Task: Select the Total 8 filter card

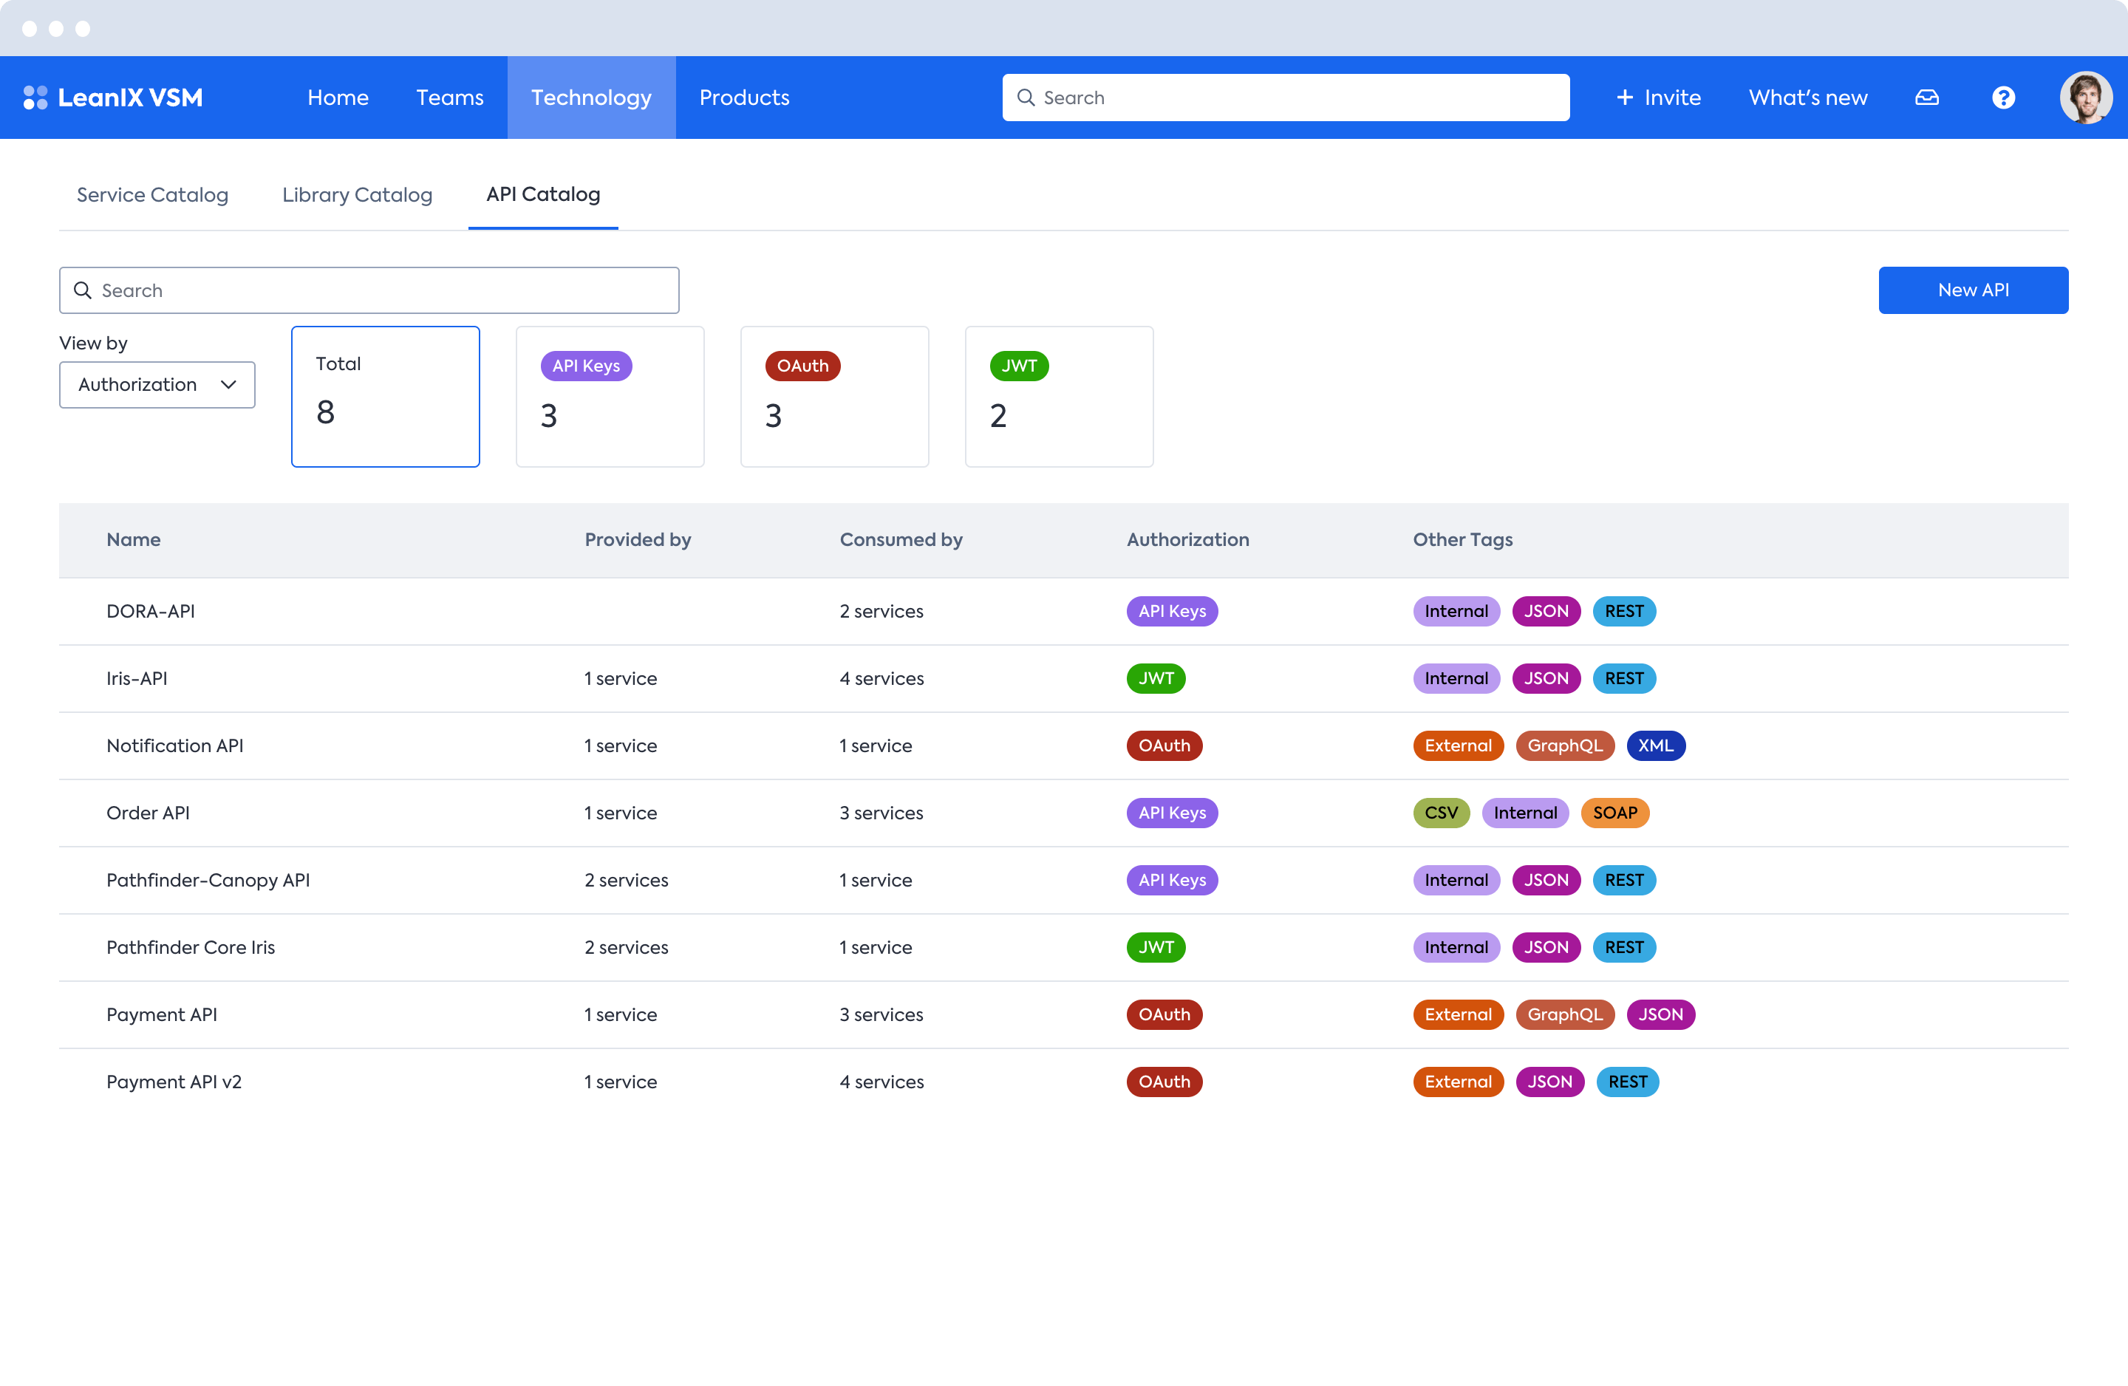Action: [x=386, y=396]
